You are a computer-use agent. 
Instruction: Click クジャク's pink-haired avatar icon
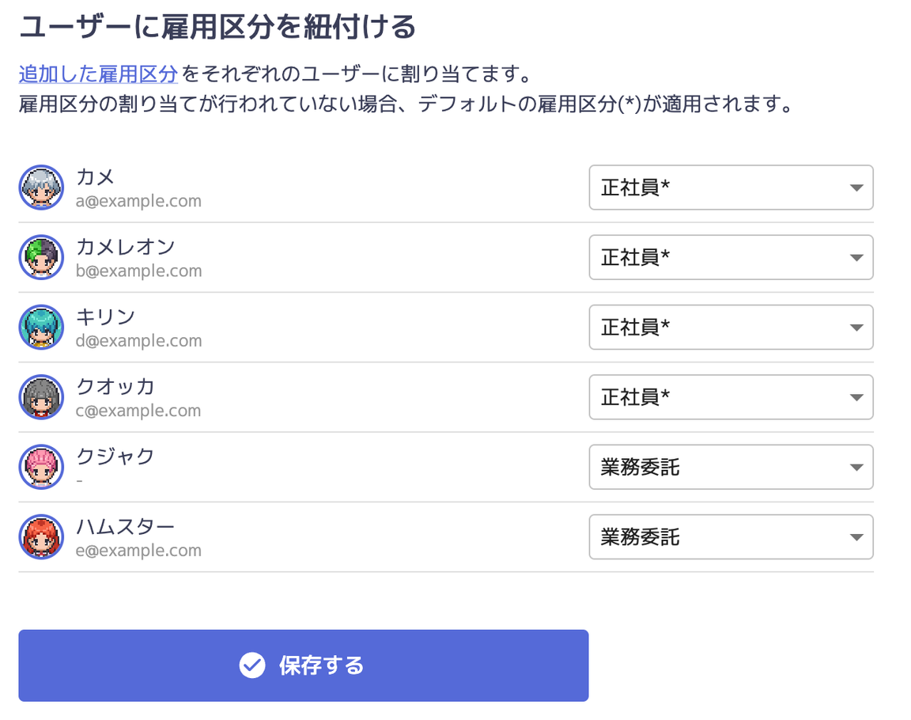(x=41, y=467)
